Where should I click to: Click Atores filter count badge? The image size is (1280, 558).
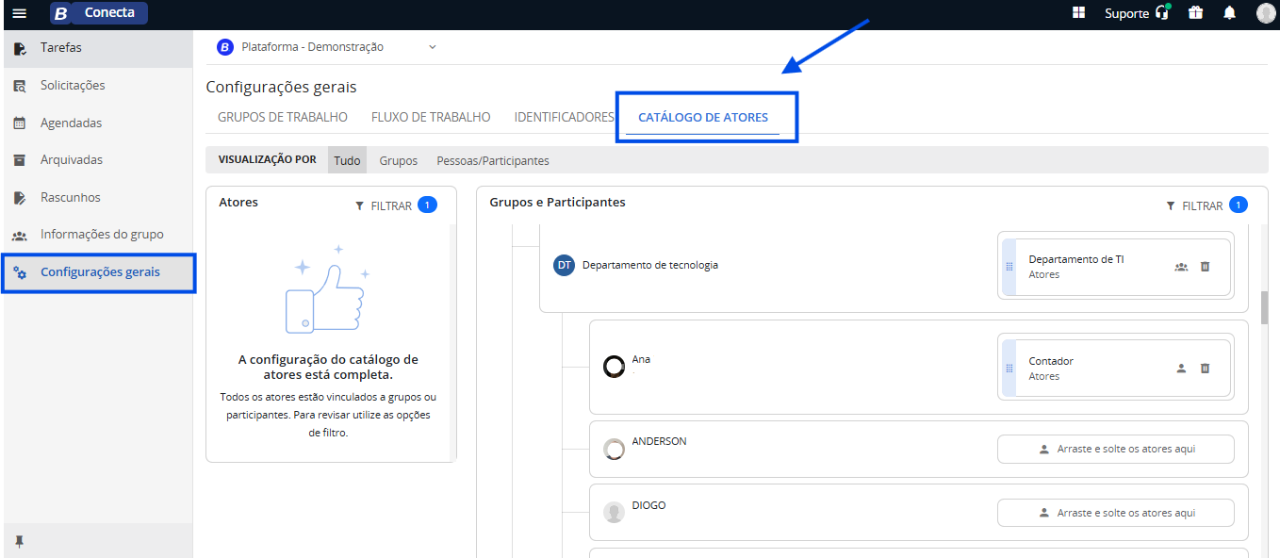427,205
